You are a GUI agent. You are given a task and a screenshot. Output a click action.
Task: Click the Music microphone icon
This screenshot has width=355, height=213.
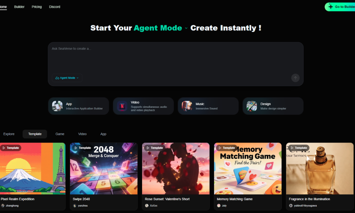tap(187, 106)
